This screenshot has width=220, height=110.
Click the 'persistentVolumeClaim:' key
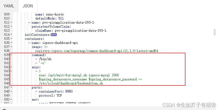(51, 27)
